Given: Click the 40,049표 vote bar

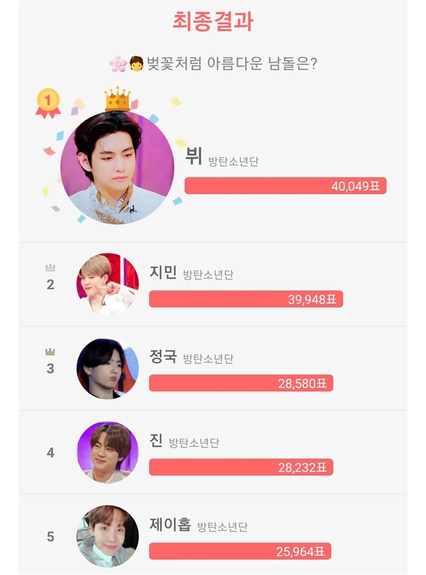Looking at the screenshot, I should tap(285, 186).
